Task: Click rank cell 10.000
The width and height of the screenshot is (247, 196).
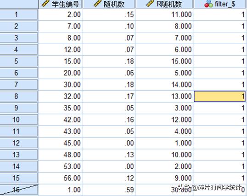Action: click(164, 155)
